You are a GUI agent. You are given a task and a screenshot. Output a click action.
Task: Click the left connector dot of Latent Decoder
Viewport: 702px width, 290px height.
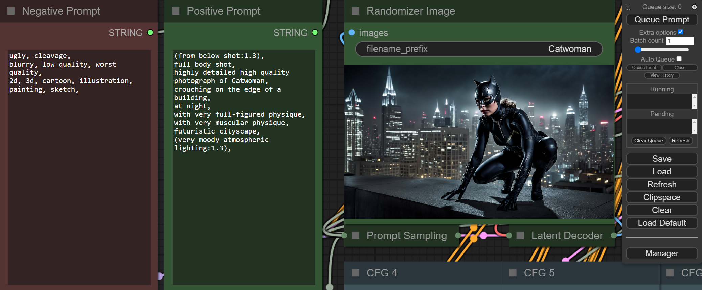click(x=509, y=236)
